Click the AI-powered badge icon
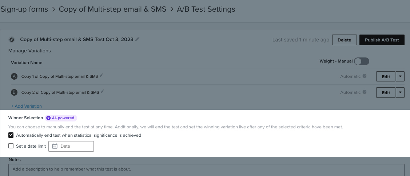410x176 pixels. [x=48, y=118]
